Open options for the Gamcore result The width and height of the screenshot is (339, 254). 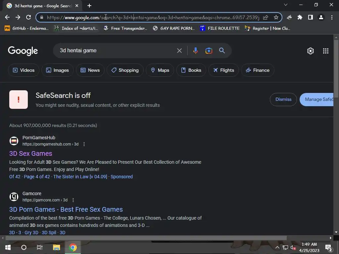73,200
